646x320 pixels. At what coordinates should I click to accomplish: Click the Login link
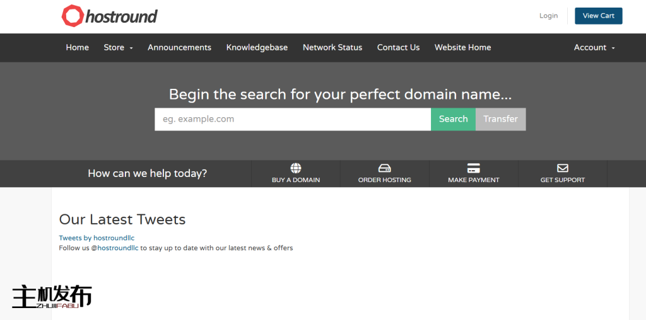pyautogui.click(x=548, y=16)
